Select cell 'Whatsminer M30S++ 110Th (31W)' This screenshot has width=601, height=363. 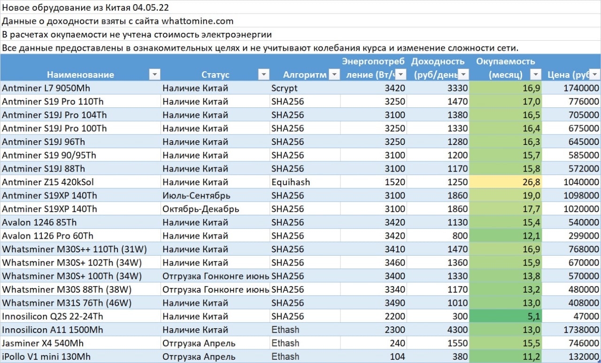tap(80, 249)
